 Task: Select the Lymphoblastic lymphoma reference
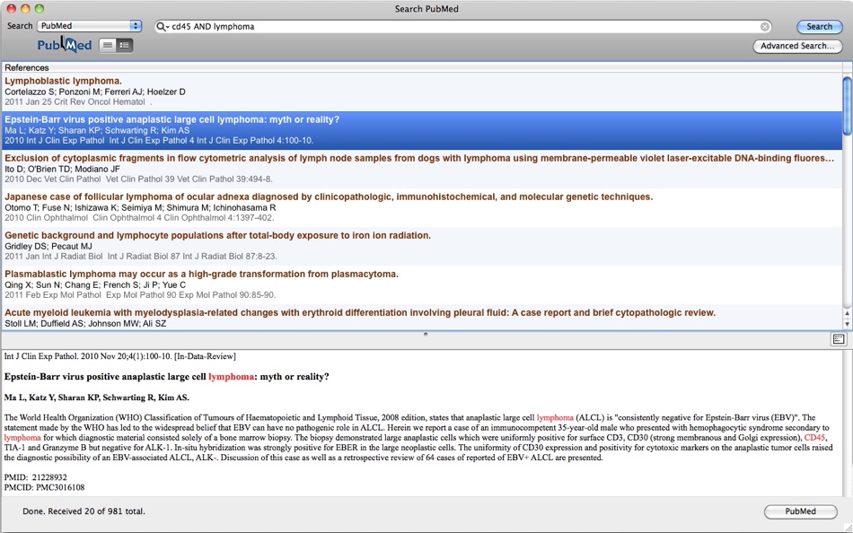(x=422, y=92)
